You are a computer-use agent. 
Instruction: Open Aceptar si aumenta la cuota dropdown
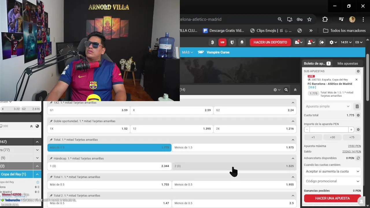[x=332, y=171]
